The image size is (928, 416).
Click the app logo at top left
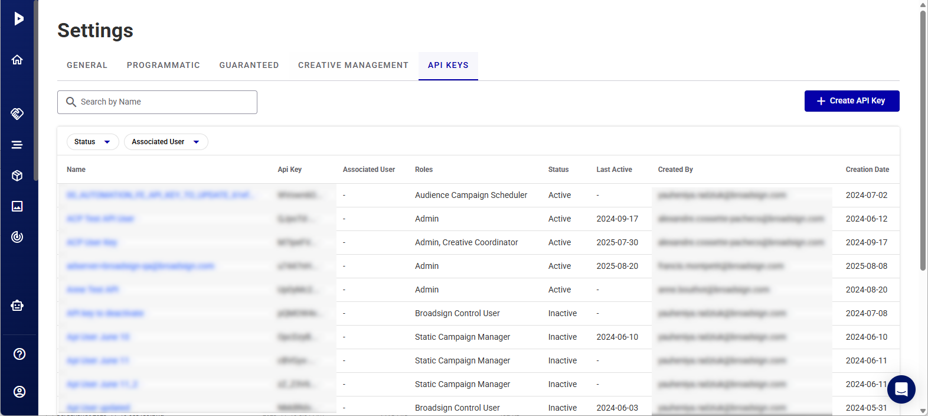(19, 19)
